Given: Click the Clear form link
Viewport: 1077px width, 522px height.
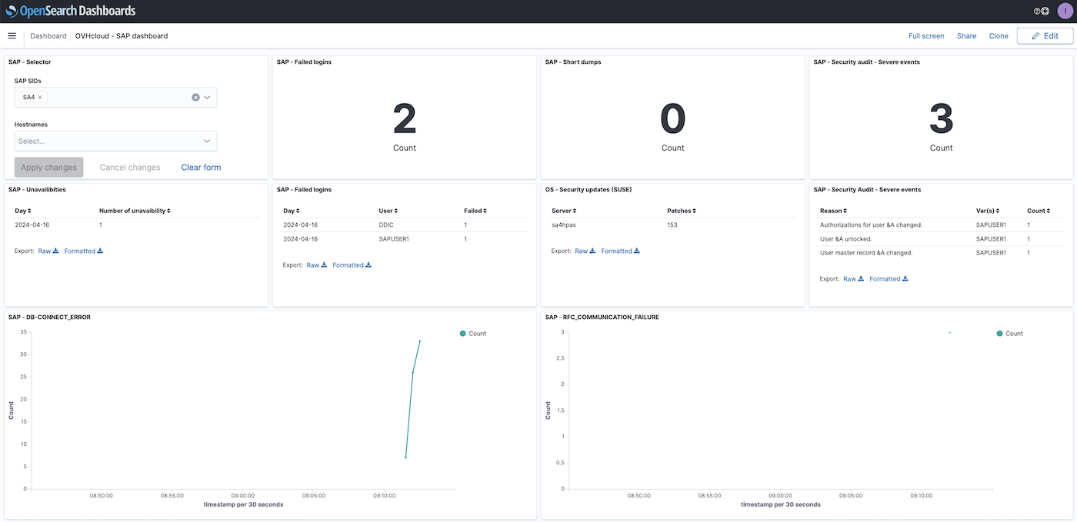Looking at the screenshot, I should click(201, 168).
